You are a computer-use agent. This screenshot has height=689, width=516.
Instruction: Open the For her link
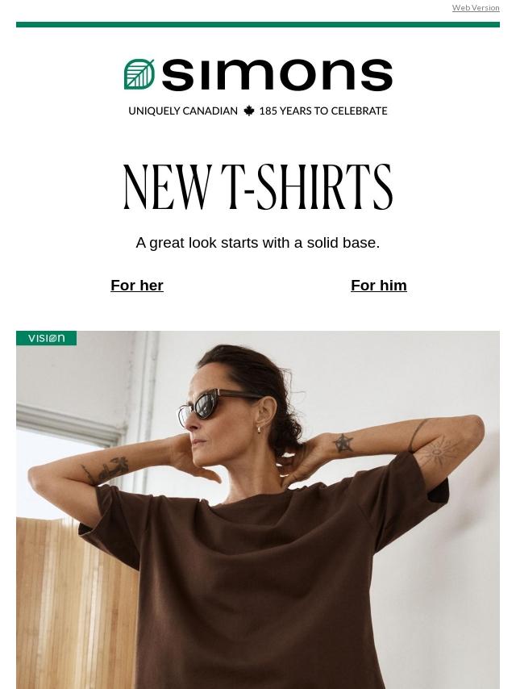point(137,285)
